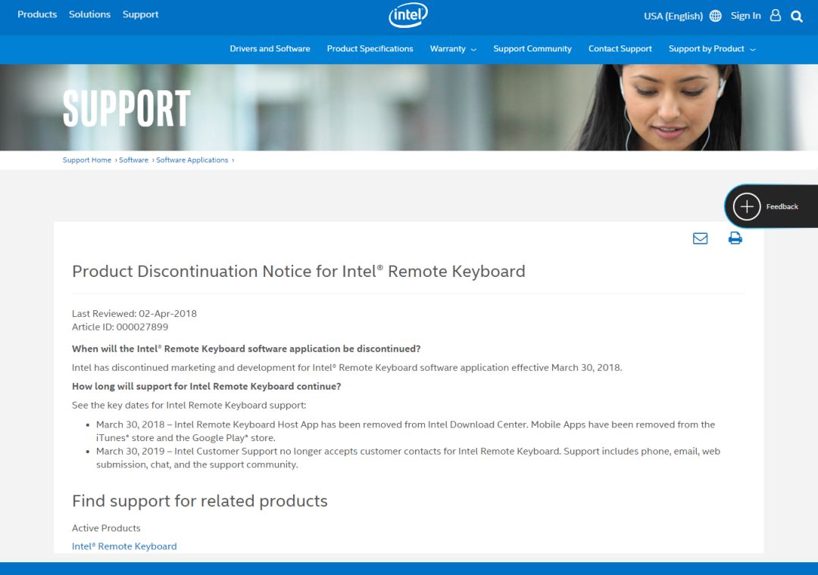
Task: Open Software Applications breadcrumb link
Action: click(x=192, y=160)
